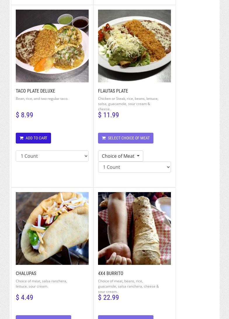Screen dimensions: 229x319
Task: Click the Chalupas description text
Action: point(41,283)
